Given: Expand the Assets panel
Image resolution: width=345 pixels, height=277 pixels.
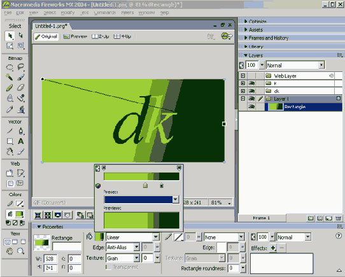Looking at the screenshot, I should coord(256,30).
